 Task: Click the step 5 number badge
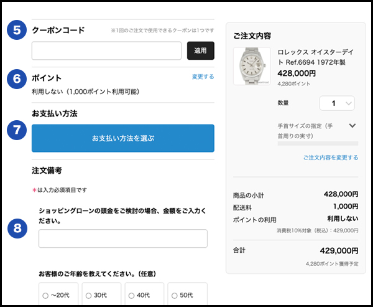(16, 30)
